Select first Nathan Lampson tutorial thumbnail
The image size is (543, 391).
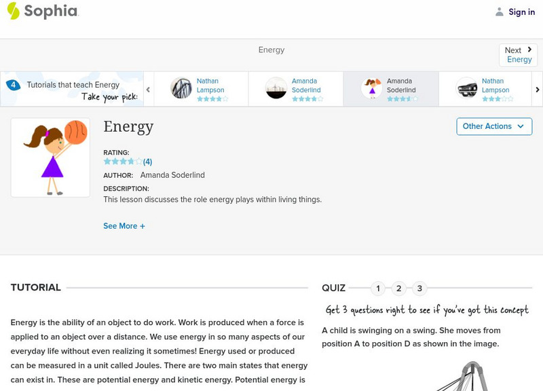(x=181, y=88)
